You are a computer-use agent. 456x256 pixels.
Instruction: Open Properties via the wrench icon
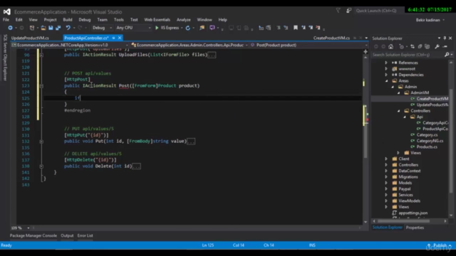click(x=437, y=46)
